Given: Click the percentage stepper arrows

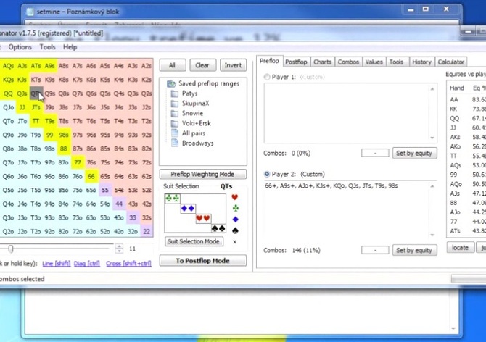Looking at the screenshot, I should 119,249.
